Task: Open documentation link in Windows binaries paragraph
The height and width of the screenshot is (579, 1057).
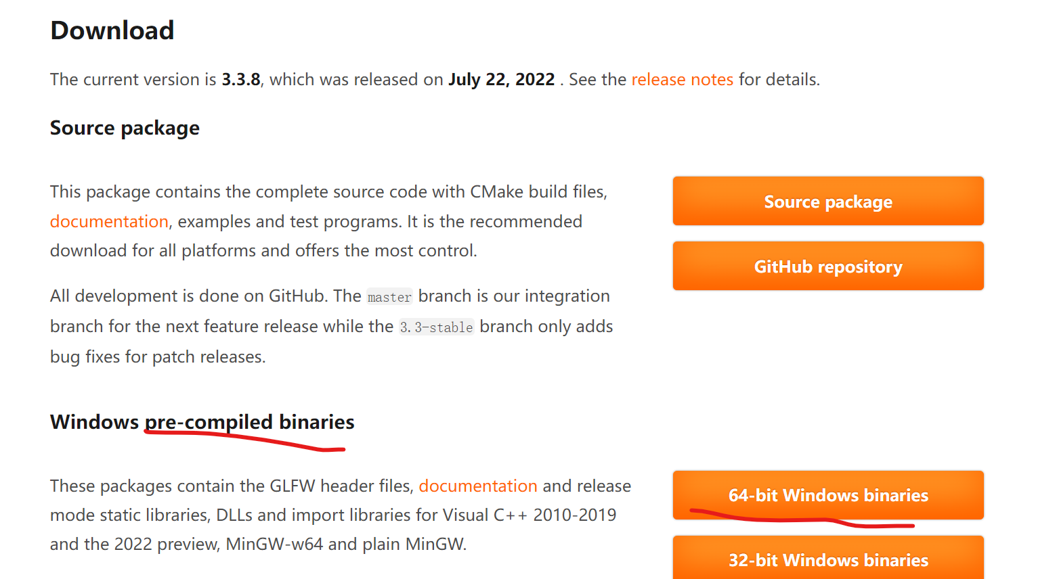Action: [477, 486]
